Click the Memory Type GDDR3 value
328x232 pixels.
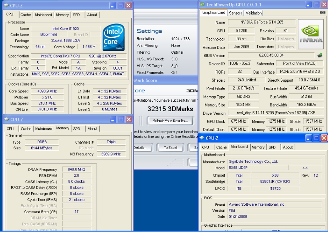[244, 96]
